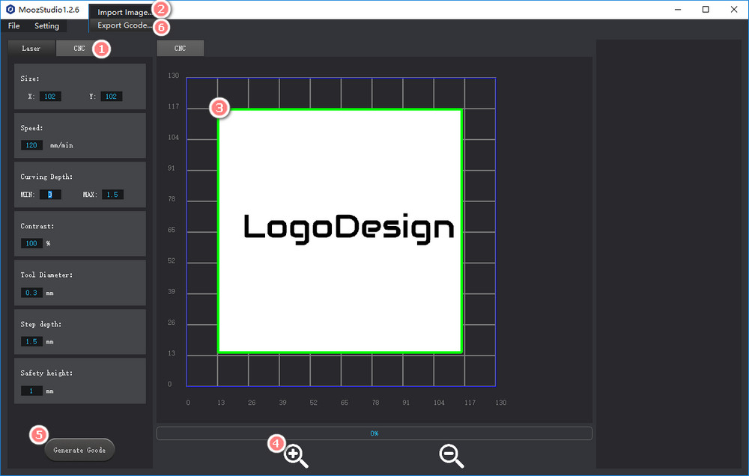Screen dimensions: 749x476
Task: Select the CNC tab above the canvas
Action: coord(180,49)
